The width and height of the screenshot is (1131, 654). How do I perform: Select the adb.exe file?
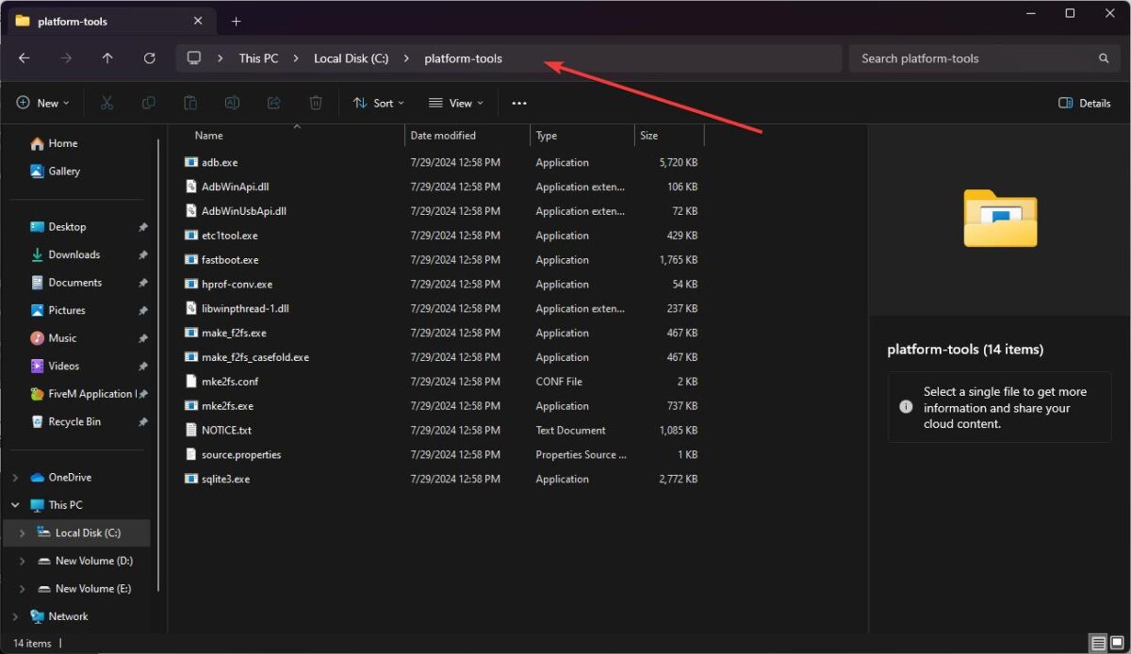pyautogui.click(x=220, y=162)
